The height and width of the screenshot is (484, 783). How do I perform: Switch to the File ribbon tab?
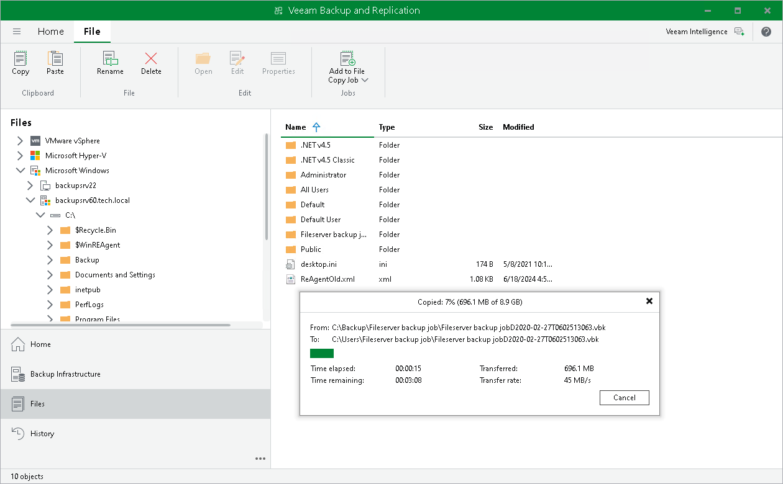pyautogui.click(x=92, y=32)
